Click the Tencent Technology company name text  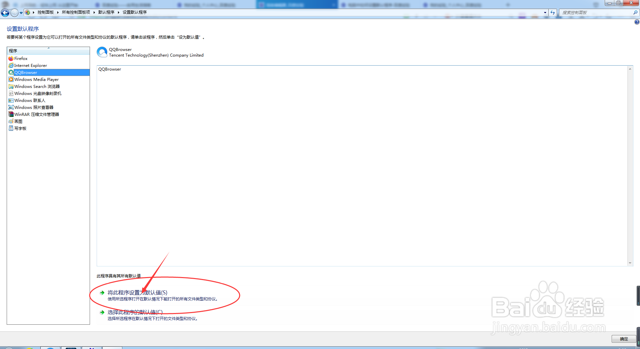156,55
